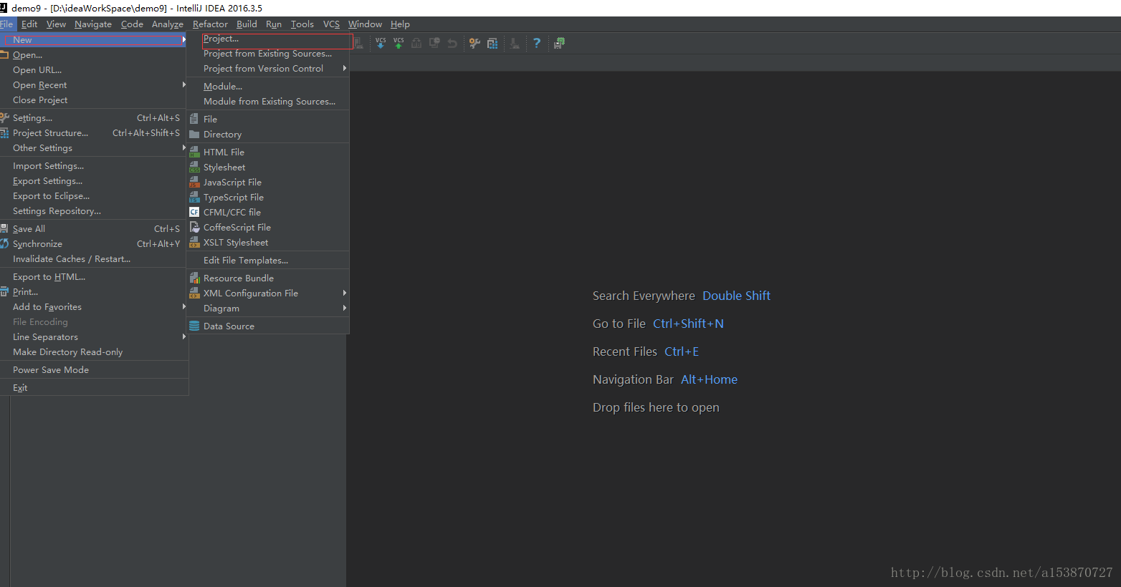The height and width of the screenshot is (587, 1121).
Task: Click the JavaScript File icon
Action: pos(194,182)
